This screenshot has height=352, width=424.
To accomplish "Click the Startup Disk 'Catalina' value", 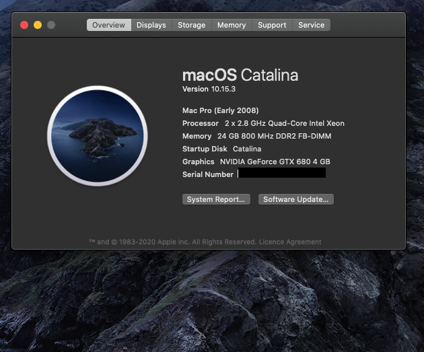I will tap(247, 149).
